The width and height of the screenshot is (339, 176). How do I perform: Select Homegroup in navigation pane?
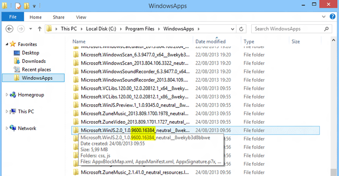click(31, 95)
